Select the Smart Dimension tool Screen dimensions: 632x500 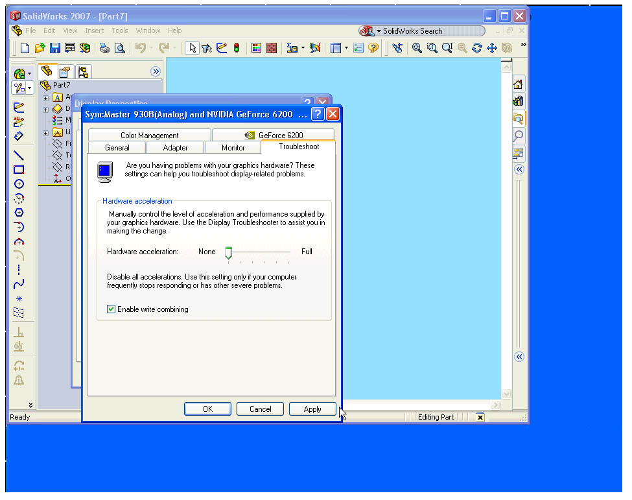click(x=19, y=136)
